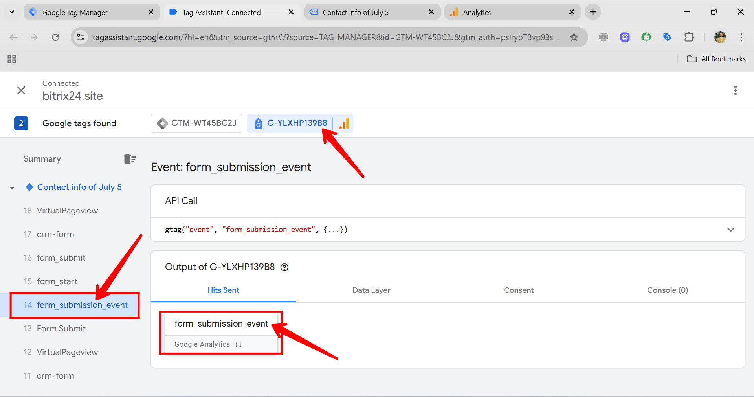
Task: Select event 18 VirtualPageview
Action: coord(61,211)
